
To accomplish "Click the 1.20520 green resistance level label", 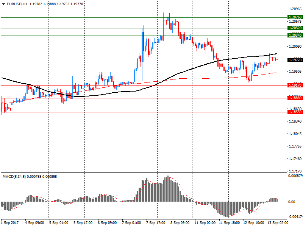I will (x=295, y=28).
